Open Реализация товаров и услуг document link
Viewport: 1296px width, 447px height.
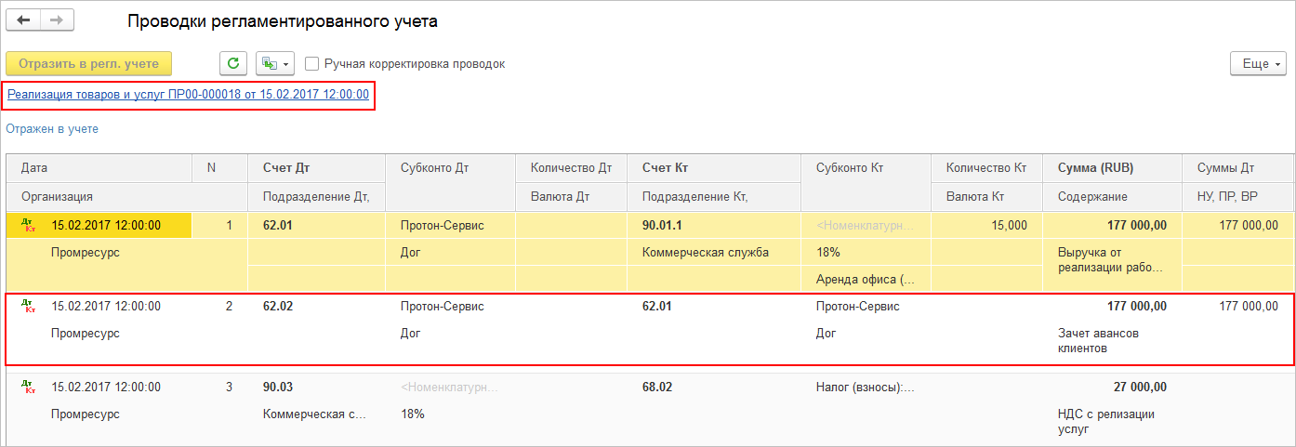click(x=189, y=95)
